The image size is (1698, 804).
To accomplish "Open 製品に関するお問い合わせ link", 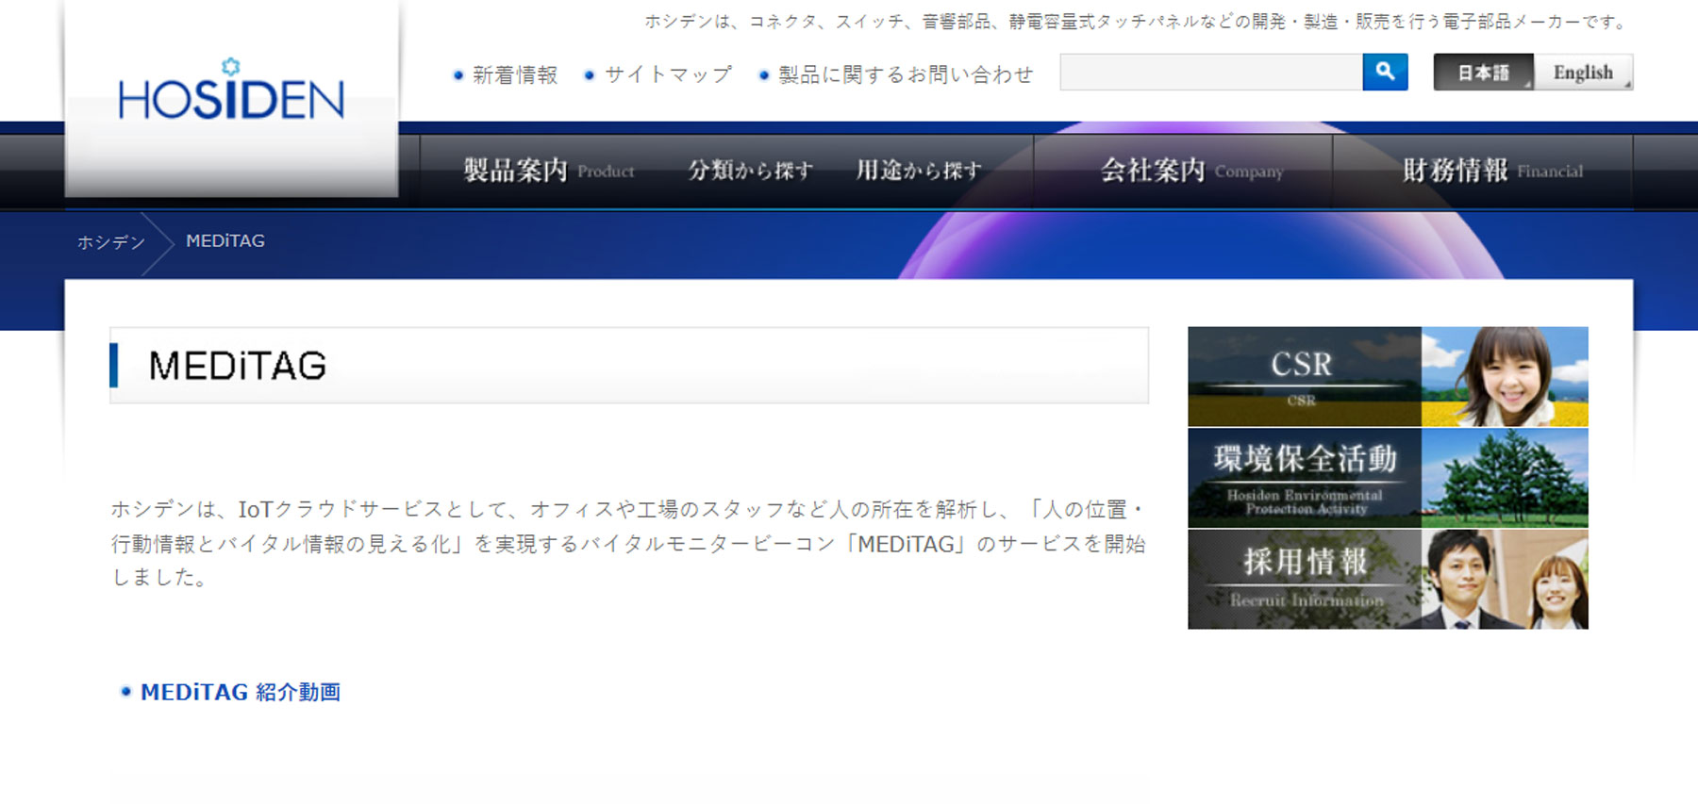I will [906, 74].
